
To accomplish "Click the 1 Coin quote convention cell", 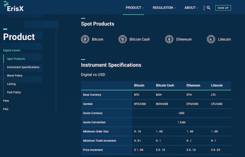I will point(181,122).
